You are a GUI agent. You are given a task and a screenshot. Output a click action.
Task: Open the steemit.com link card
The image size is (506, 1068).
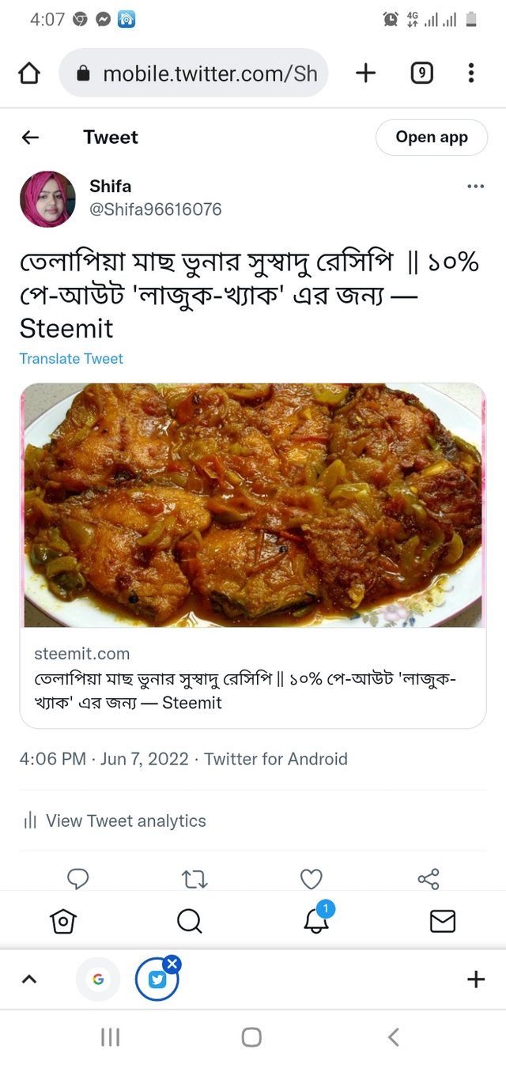coord(253,678)
